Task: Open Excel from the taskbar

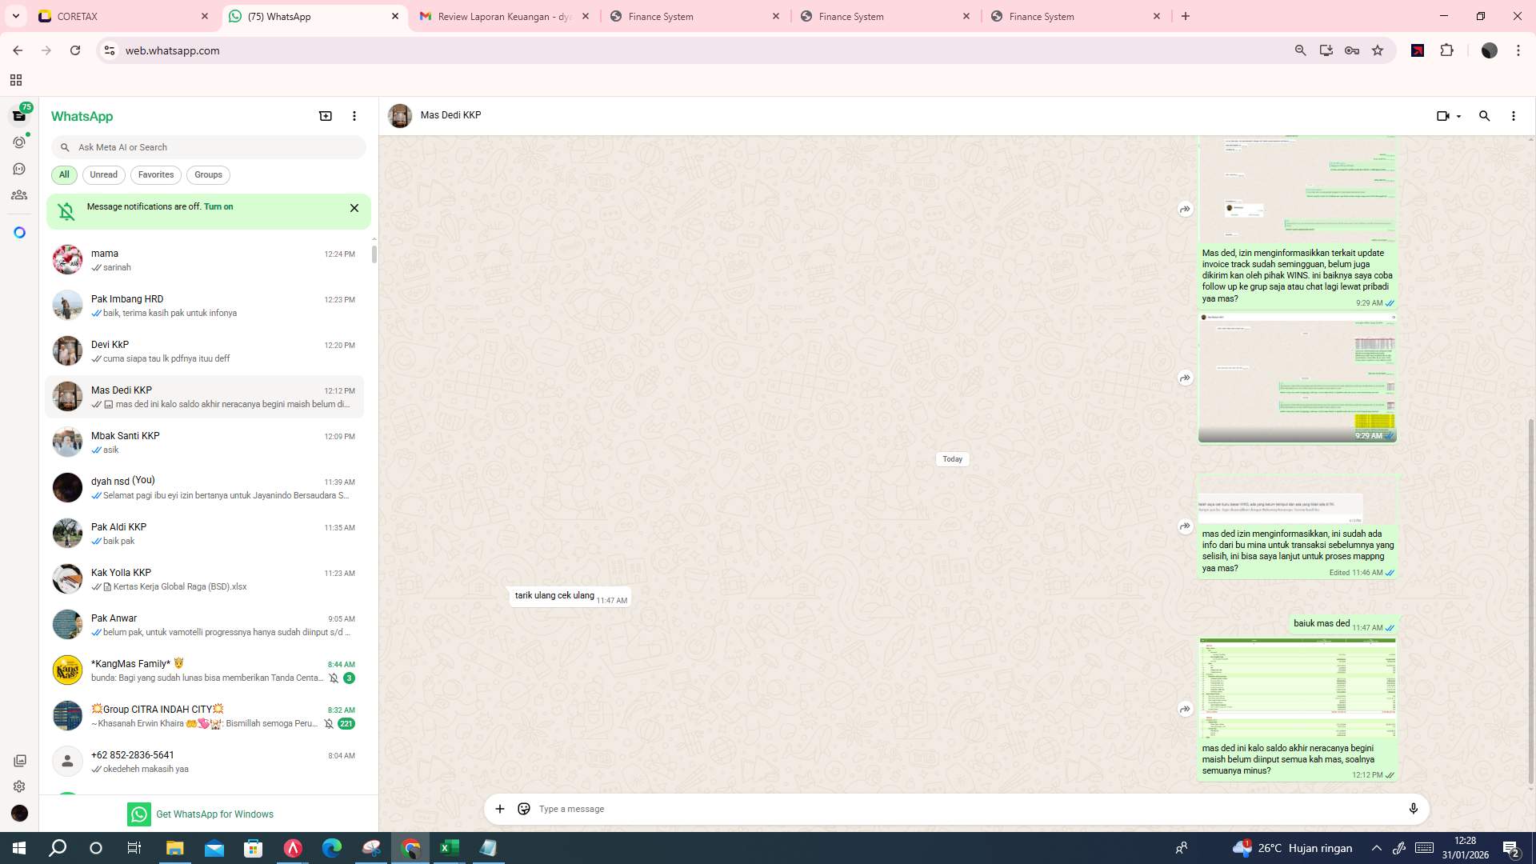Action: [449, 848]
